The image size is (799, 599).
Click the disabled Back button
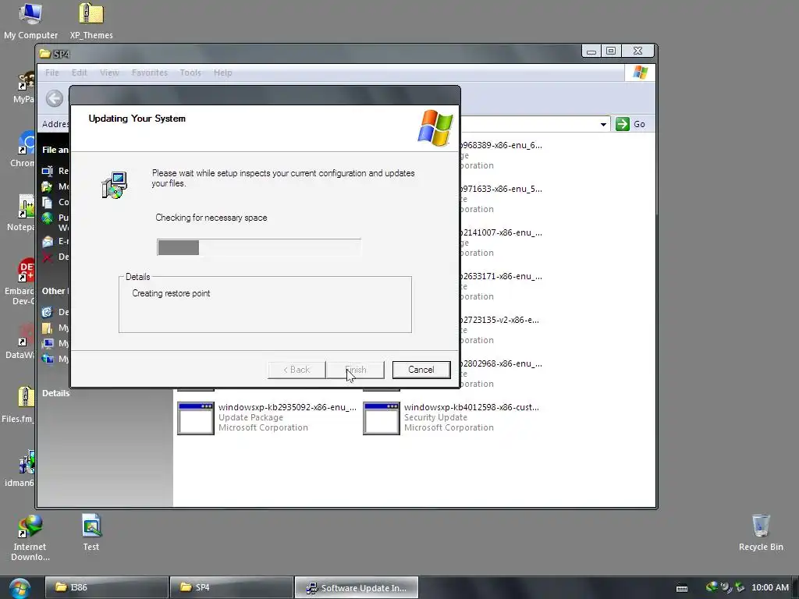point(297,370)
